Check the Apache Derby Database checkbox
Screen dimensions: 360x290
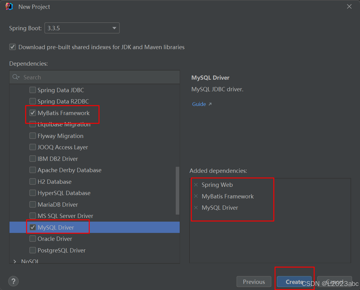(x=33, y=170)
